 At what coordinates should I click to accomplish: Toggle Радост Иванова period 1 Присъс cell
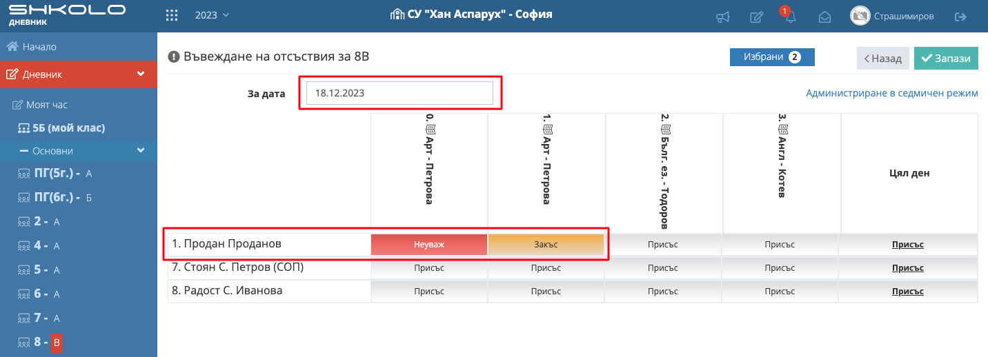(x=546, y=292)
